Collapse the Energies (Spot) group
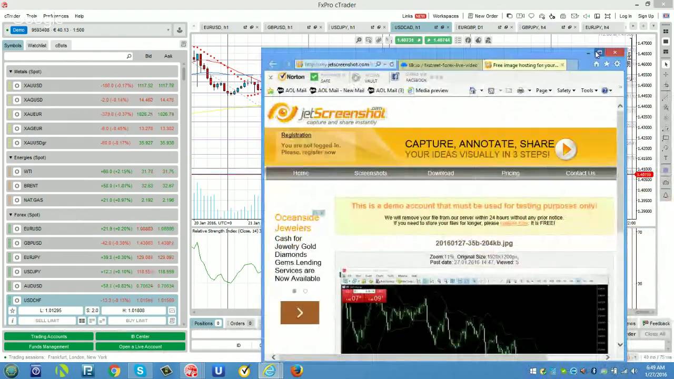Image resolution: width=674 pixels, height=379 pixels. (10, 157)
